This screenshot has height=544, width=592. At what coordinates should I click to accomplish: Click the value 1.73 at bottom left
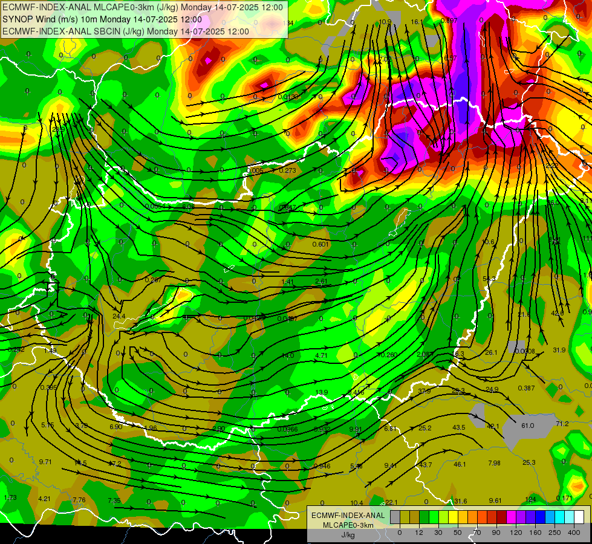(x=10, y=498)
